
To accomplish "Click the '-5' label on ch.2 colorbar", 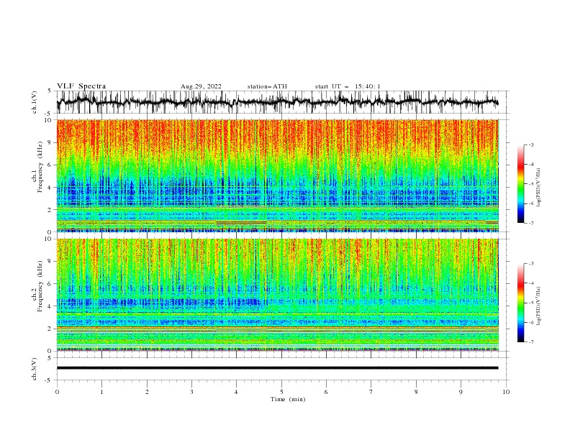I will point(530,303).
